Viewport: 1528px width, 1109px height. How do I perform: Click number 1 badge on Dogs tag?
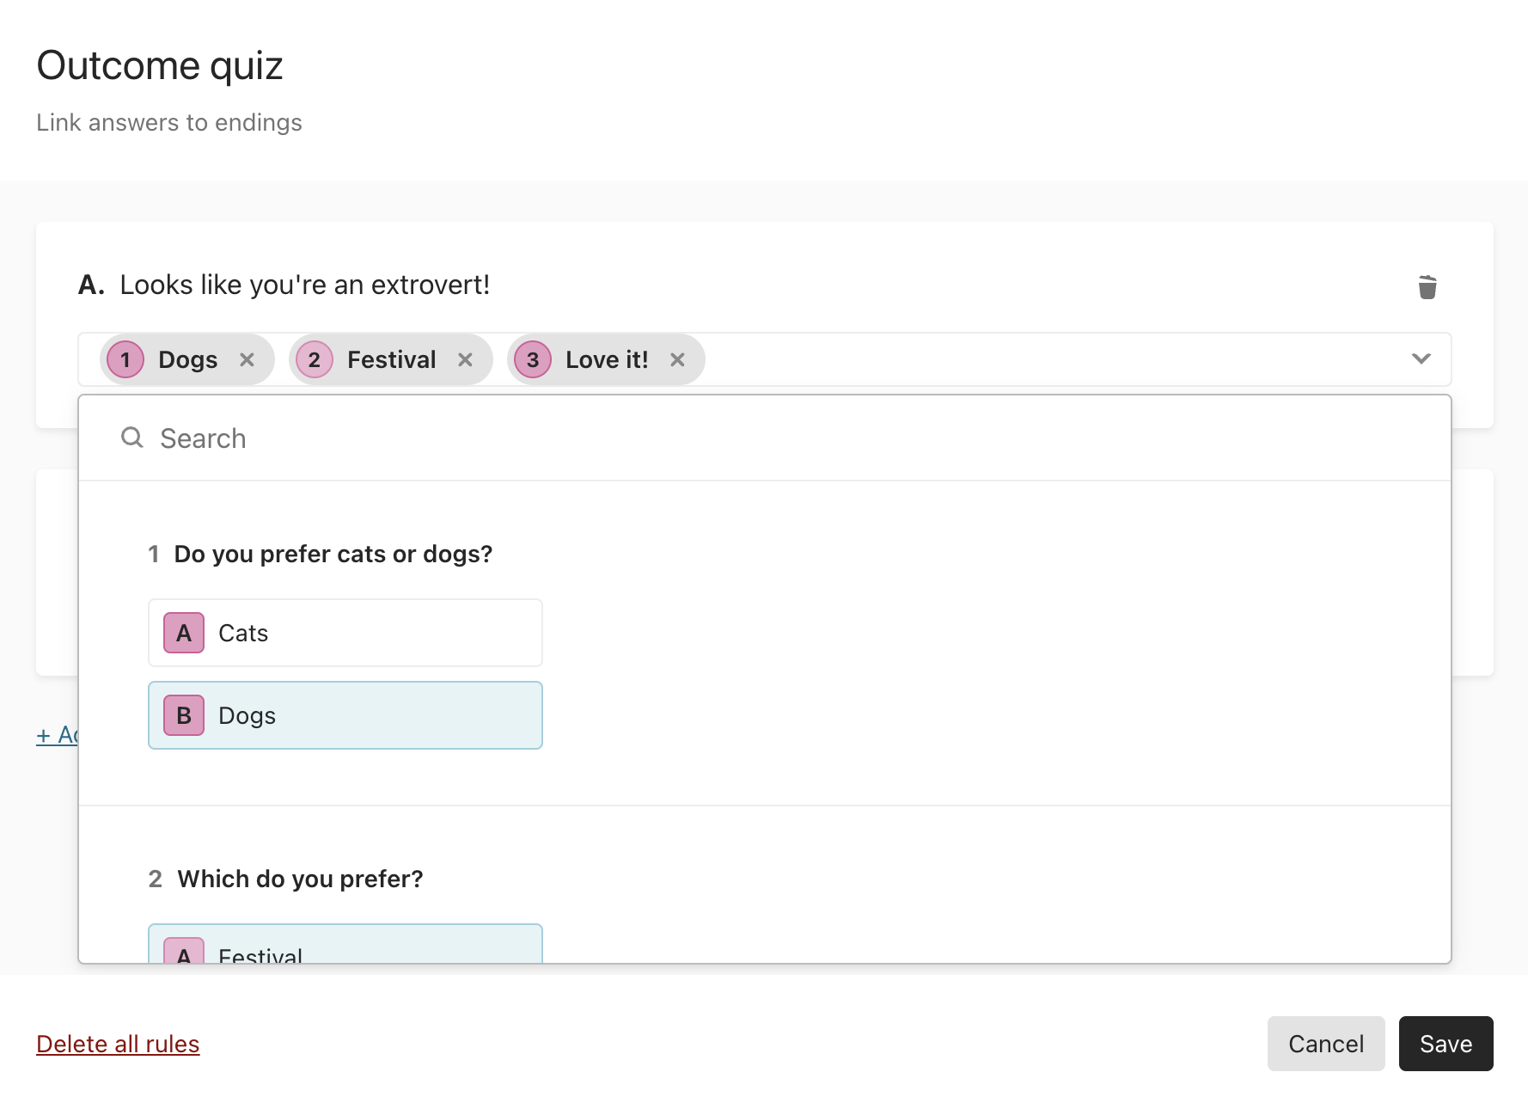click(125, 359)
